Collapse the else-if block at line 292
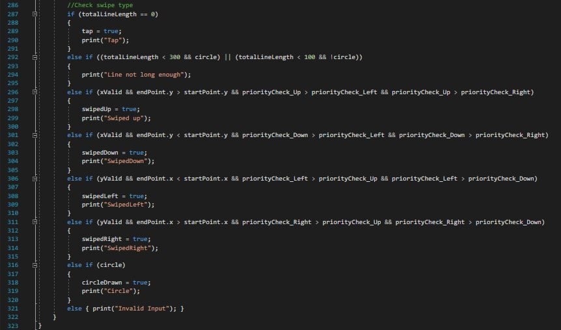The image size is (561, 330). [x=34, y=57]
